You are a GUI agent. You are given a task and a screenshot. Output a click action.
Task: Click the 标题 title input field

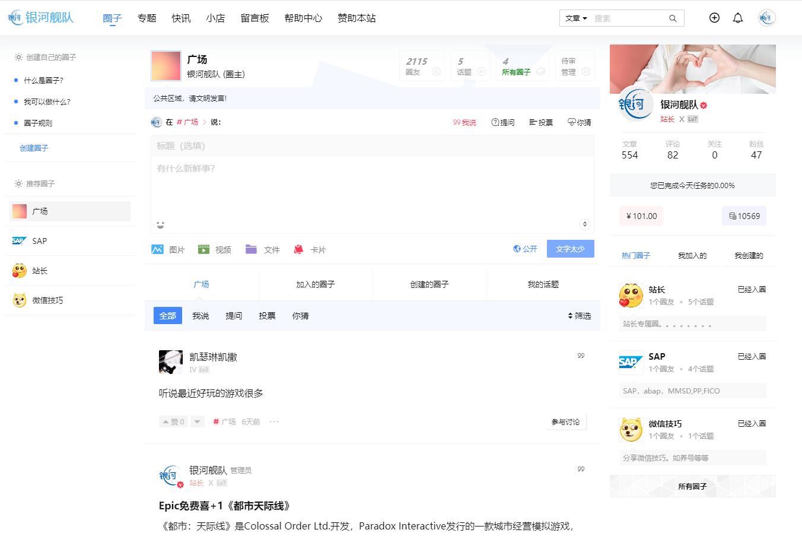(373, 146)
